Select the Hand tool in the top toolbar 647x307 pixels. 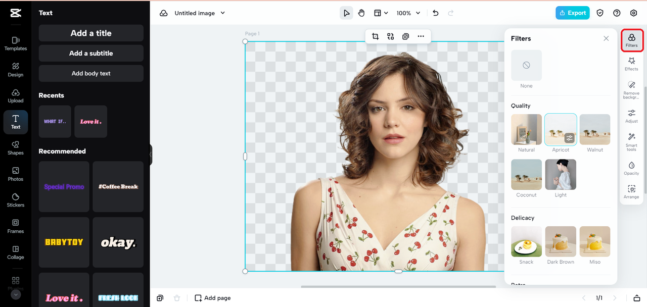point(361,13)
